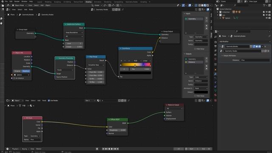Open the physics properties tab icon

[215, 82]
